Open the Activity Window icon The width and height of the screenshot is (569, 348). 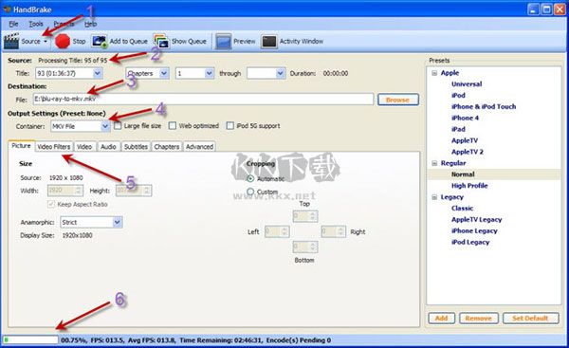click(269, 42)
